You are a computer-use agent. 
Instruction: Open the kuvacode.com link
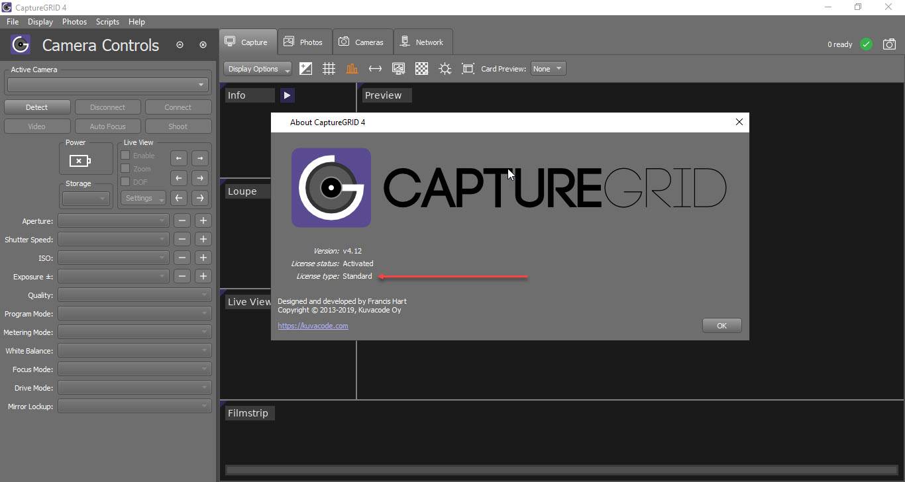[x=313, y=326]
